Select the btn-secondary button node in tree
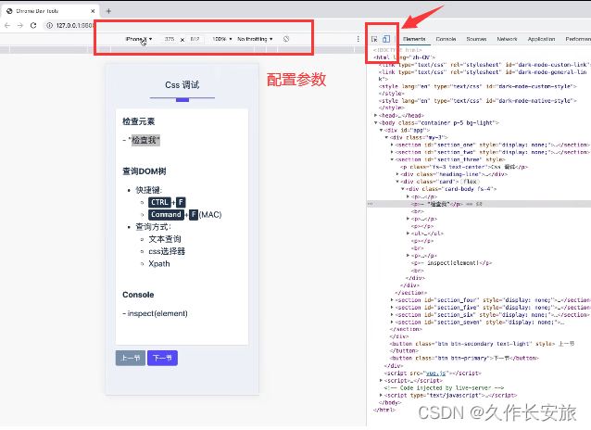 [482, 344]
